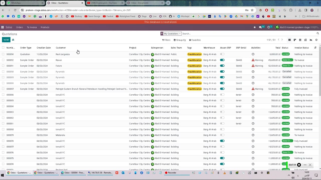
Task: Click warning activity for S00092 row
Action: (x=258, y=60)
